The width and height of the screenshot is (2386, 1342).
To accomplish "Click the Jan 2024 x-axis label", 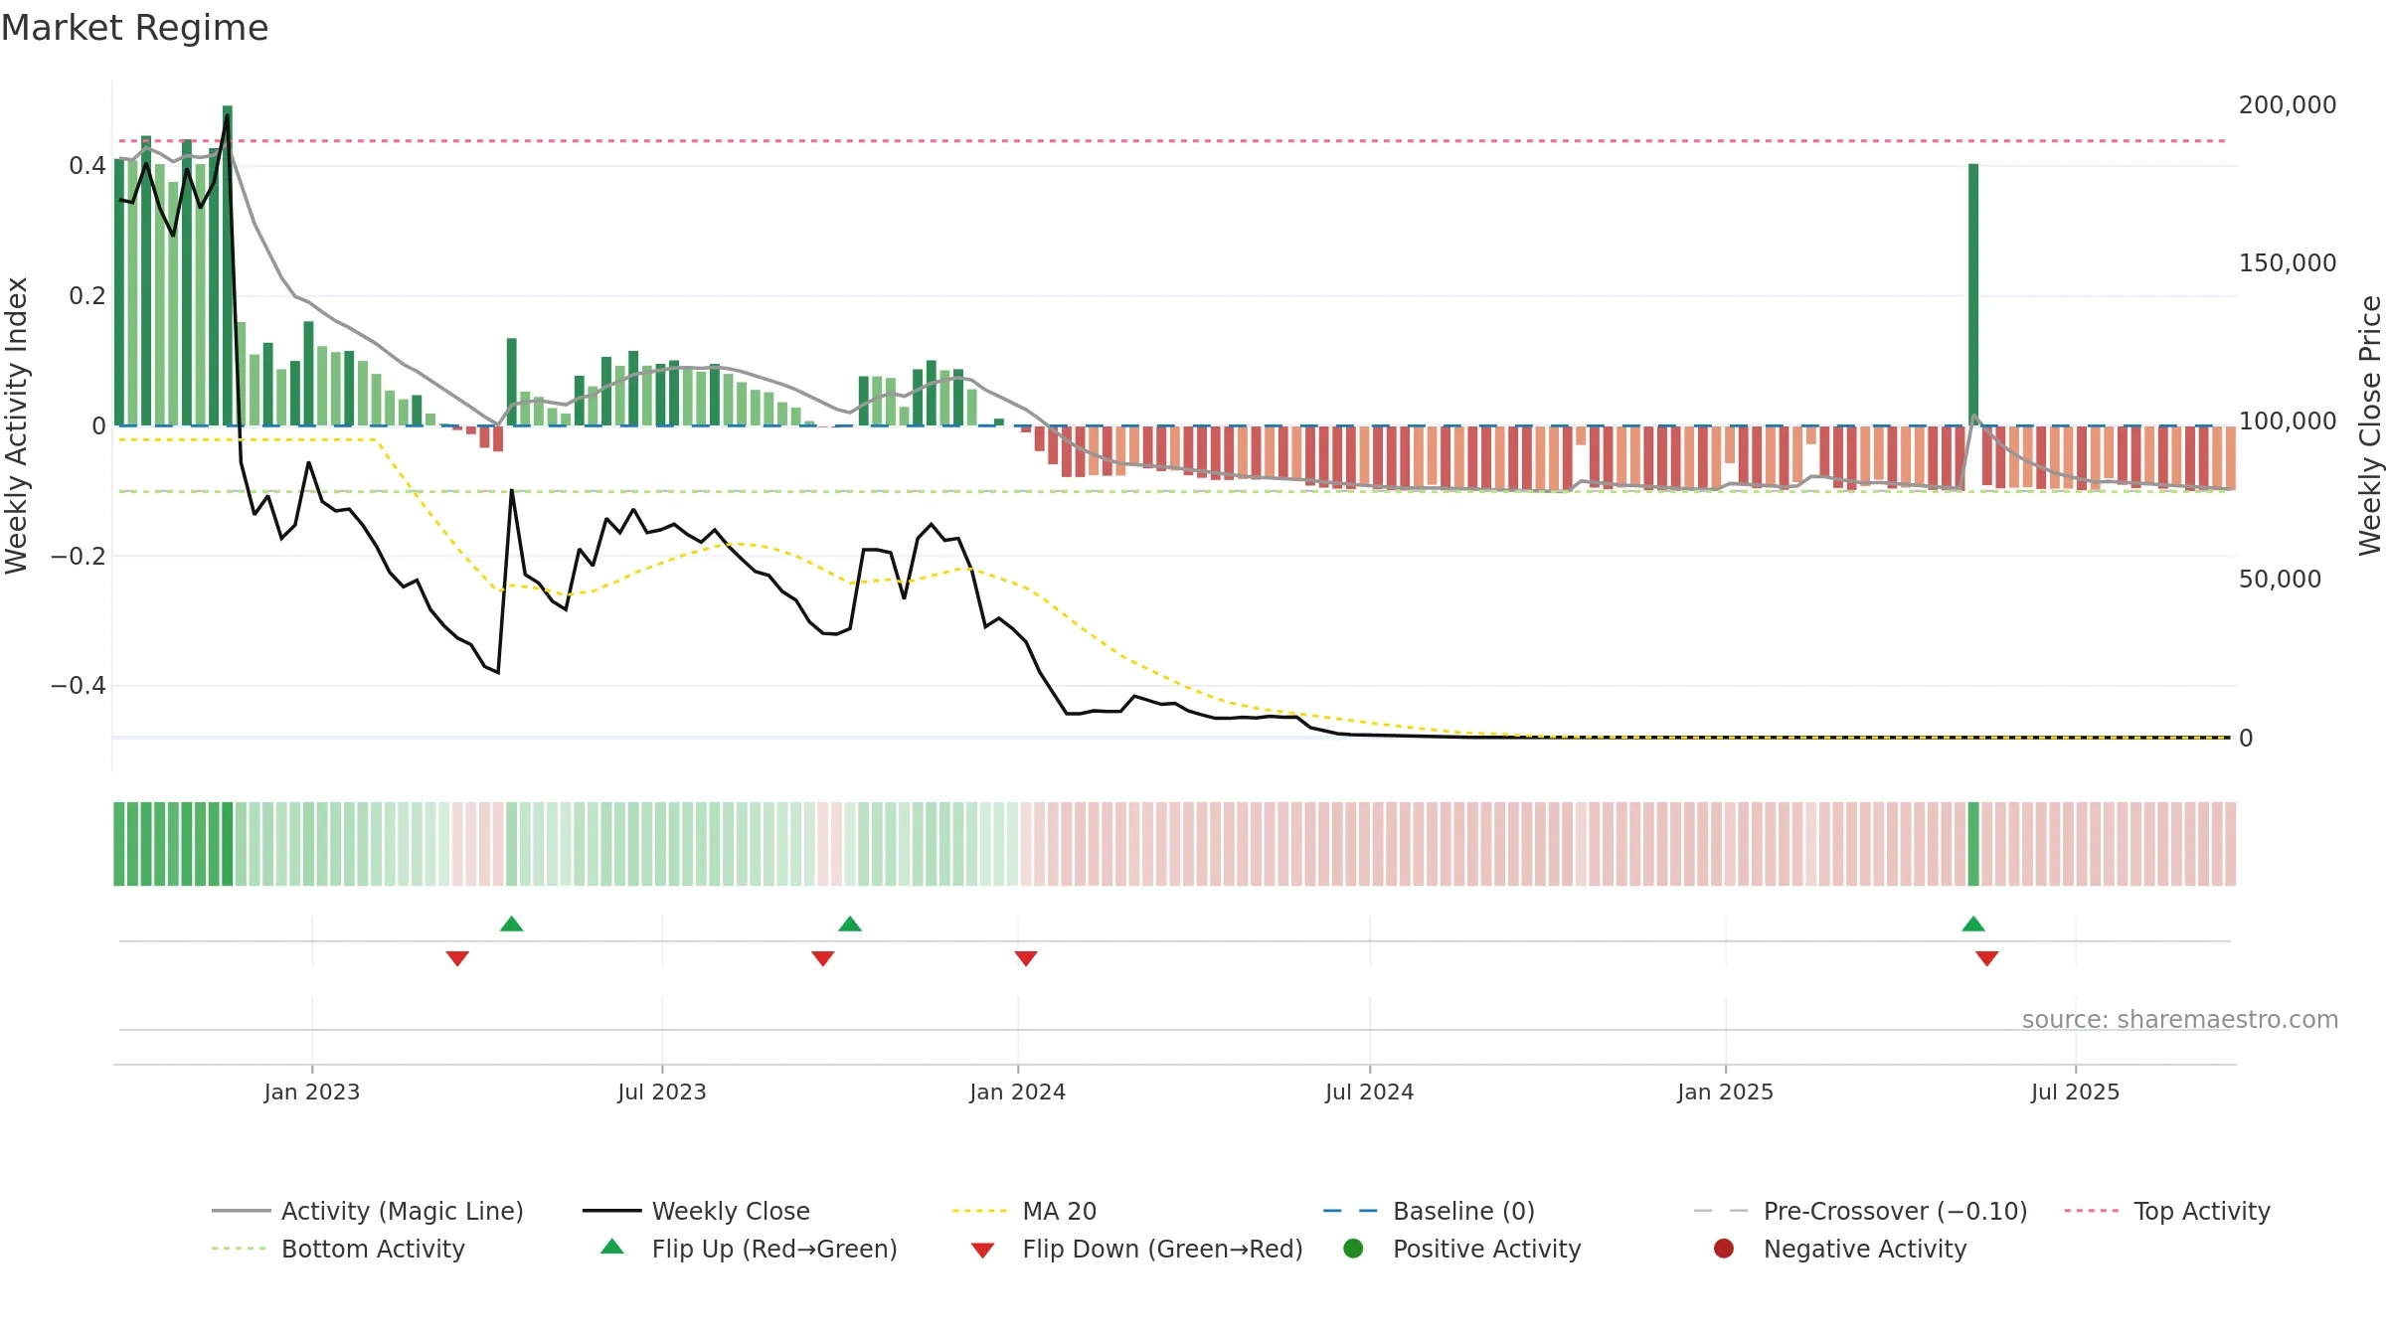I will point(1018,1092).
